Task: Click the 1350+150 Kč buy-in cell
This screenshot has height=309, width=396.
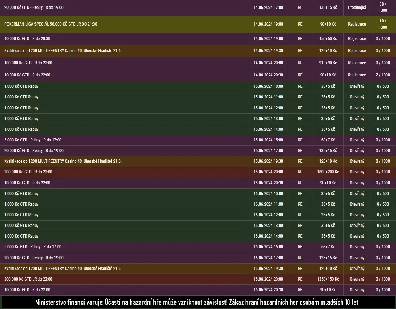Action: point(328,279)
